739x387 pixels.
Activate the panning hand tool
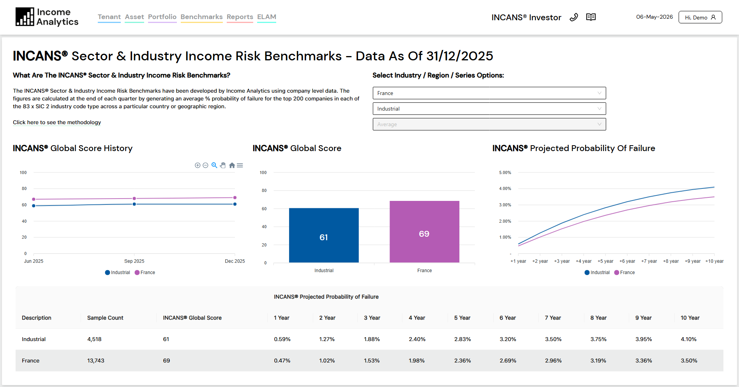click(223, 165)
